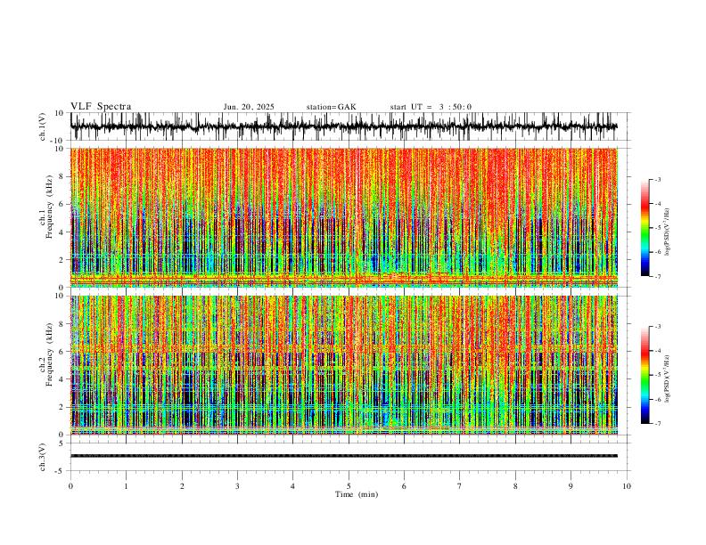Click inside the ch.2 spectrogram panel
Screen dimensions: 706x545
[x=344, y=365]
